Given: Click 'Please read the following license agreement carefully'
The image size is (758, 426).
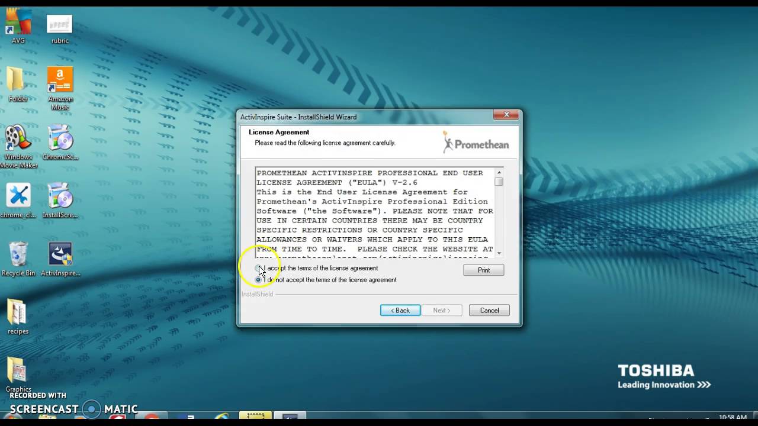Looking at the screenshot, I should tap(325, 143).
